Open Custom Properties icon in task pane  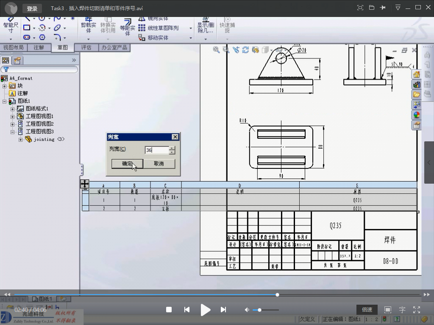417,125
